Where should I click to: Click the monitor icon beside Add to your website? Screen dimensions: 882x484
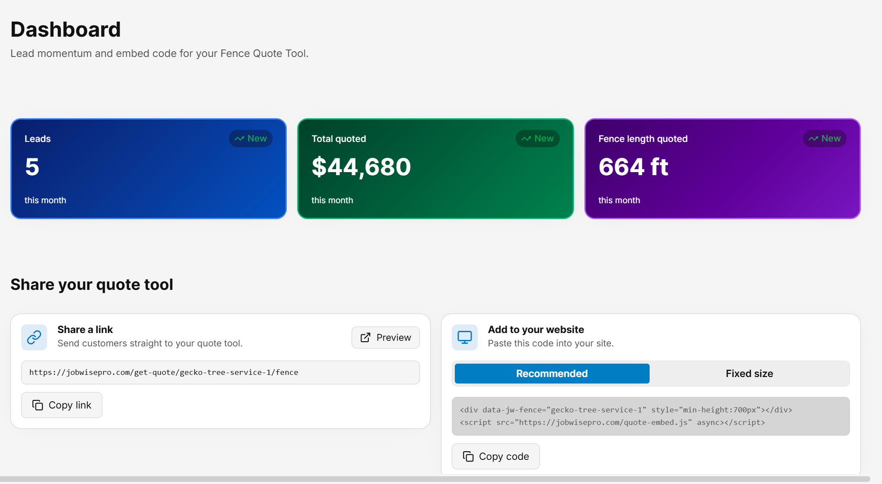(x=465, y=337)
